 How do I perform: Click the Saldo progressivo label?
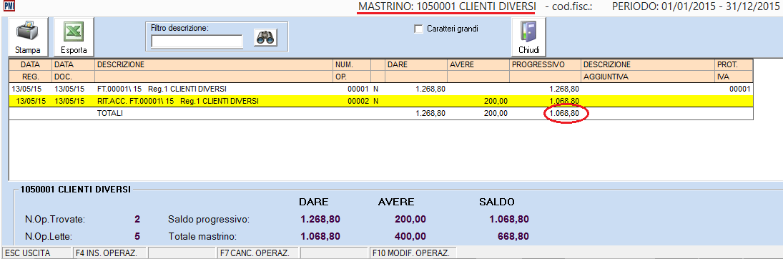[x=209, y=219]
